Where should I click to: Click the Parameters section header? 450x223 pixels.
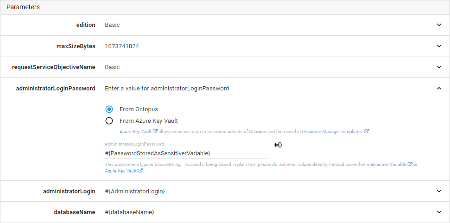pyautogui.click(x=23, y=7)
